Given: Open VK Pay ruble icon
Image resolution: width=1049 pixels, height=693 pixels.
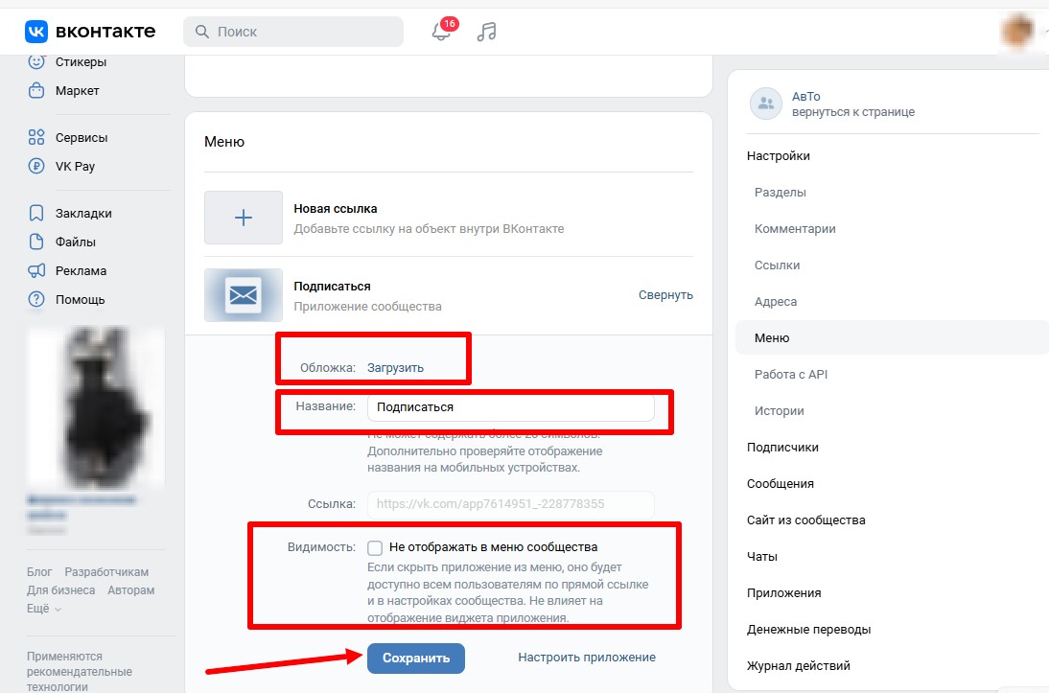Looking at the screenshot, I should tap(36, 166).
